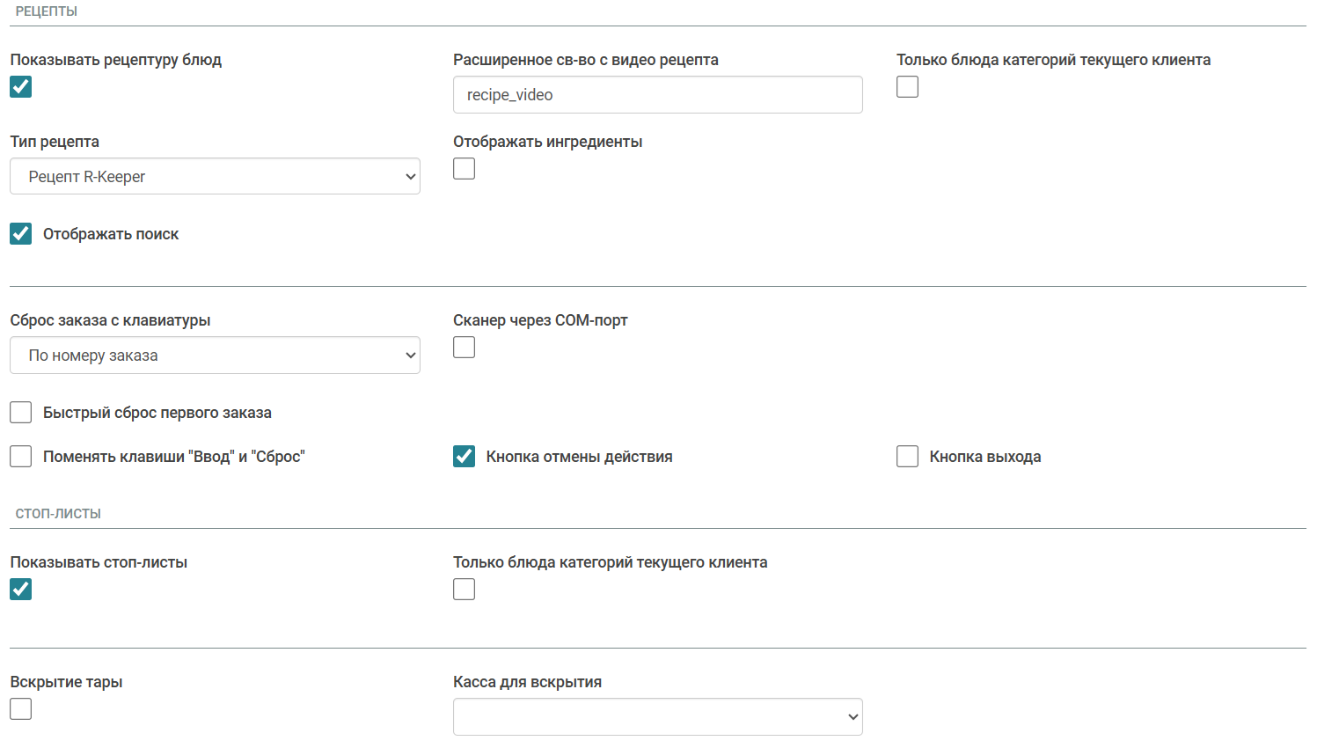Check 'Быстрый сброс первого заказа'
1317x748 pixels.
[x=21, y=413]
